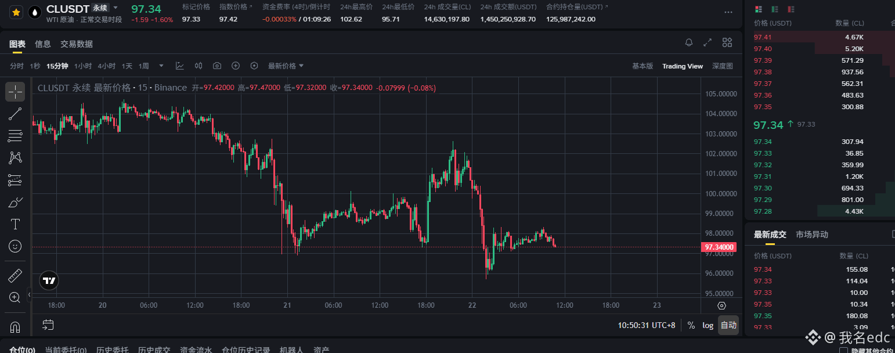Open the chart layout grid icon
Viewport: 895px width, 353px height.
[727, 42]
